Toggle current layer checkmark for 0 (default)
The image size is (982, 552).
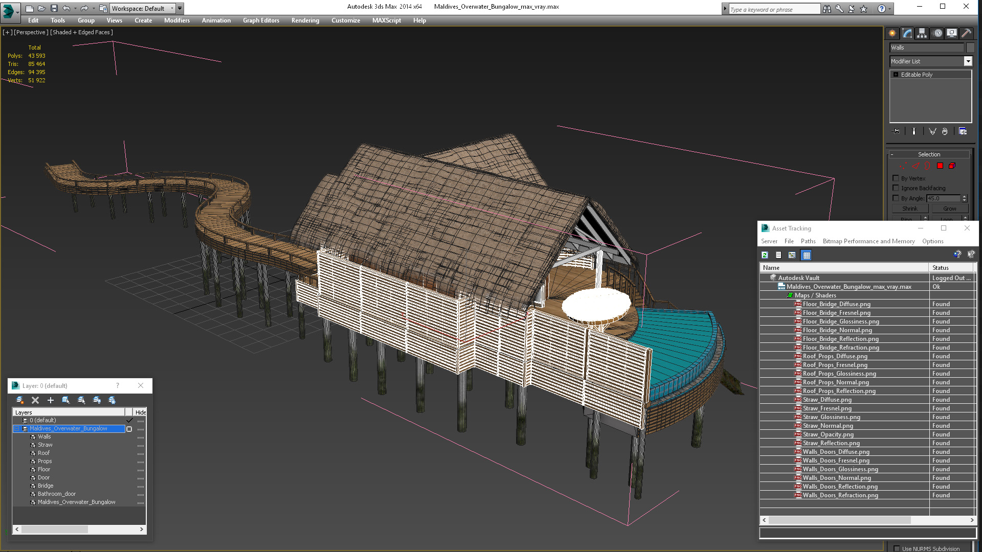tap(129, 420)
